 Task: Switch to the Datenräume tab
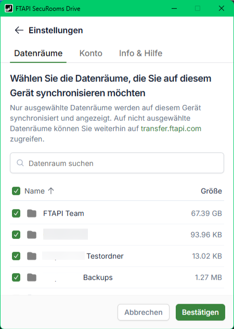pyautogui.click(x=38, y=53)
